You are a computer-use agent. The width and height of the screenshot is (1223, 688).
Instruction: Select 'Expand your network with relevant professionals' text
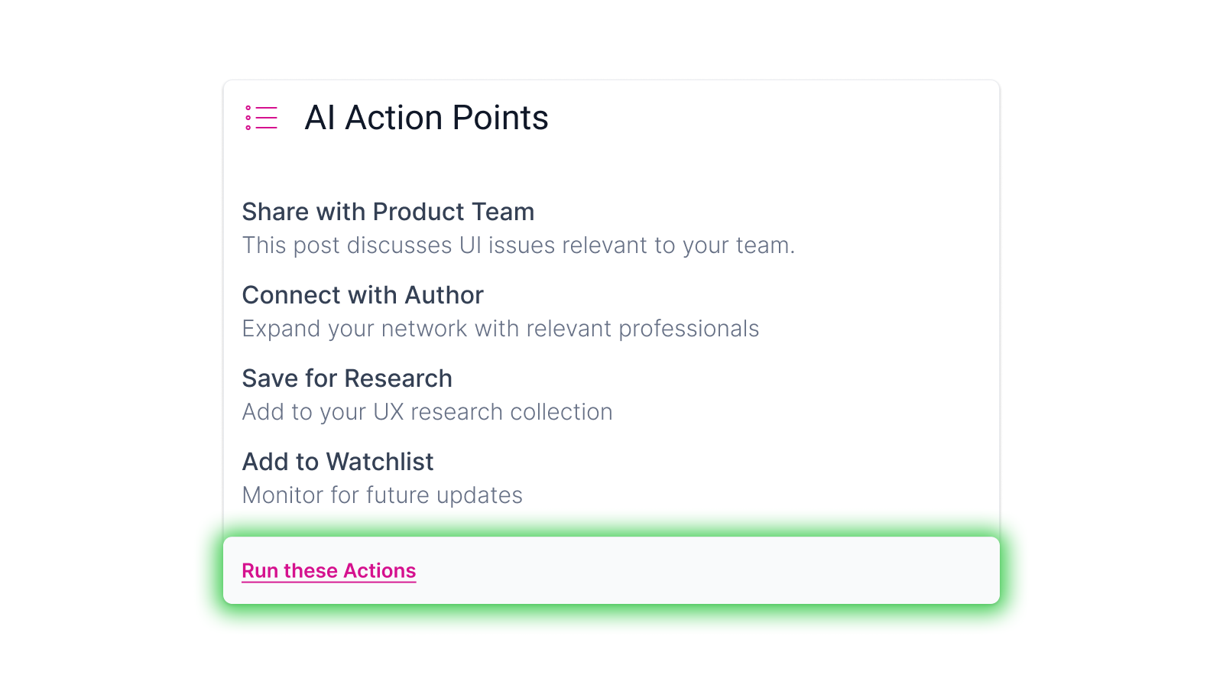(x=501, y=329)
